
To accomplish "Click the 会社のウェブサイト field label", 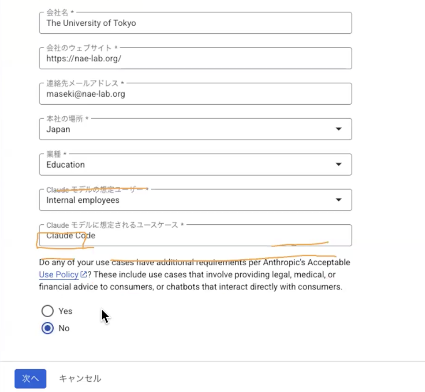I will point(79,48).
